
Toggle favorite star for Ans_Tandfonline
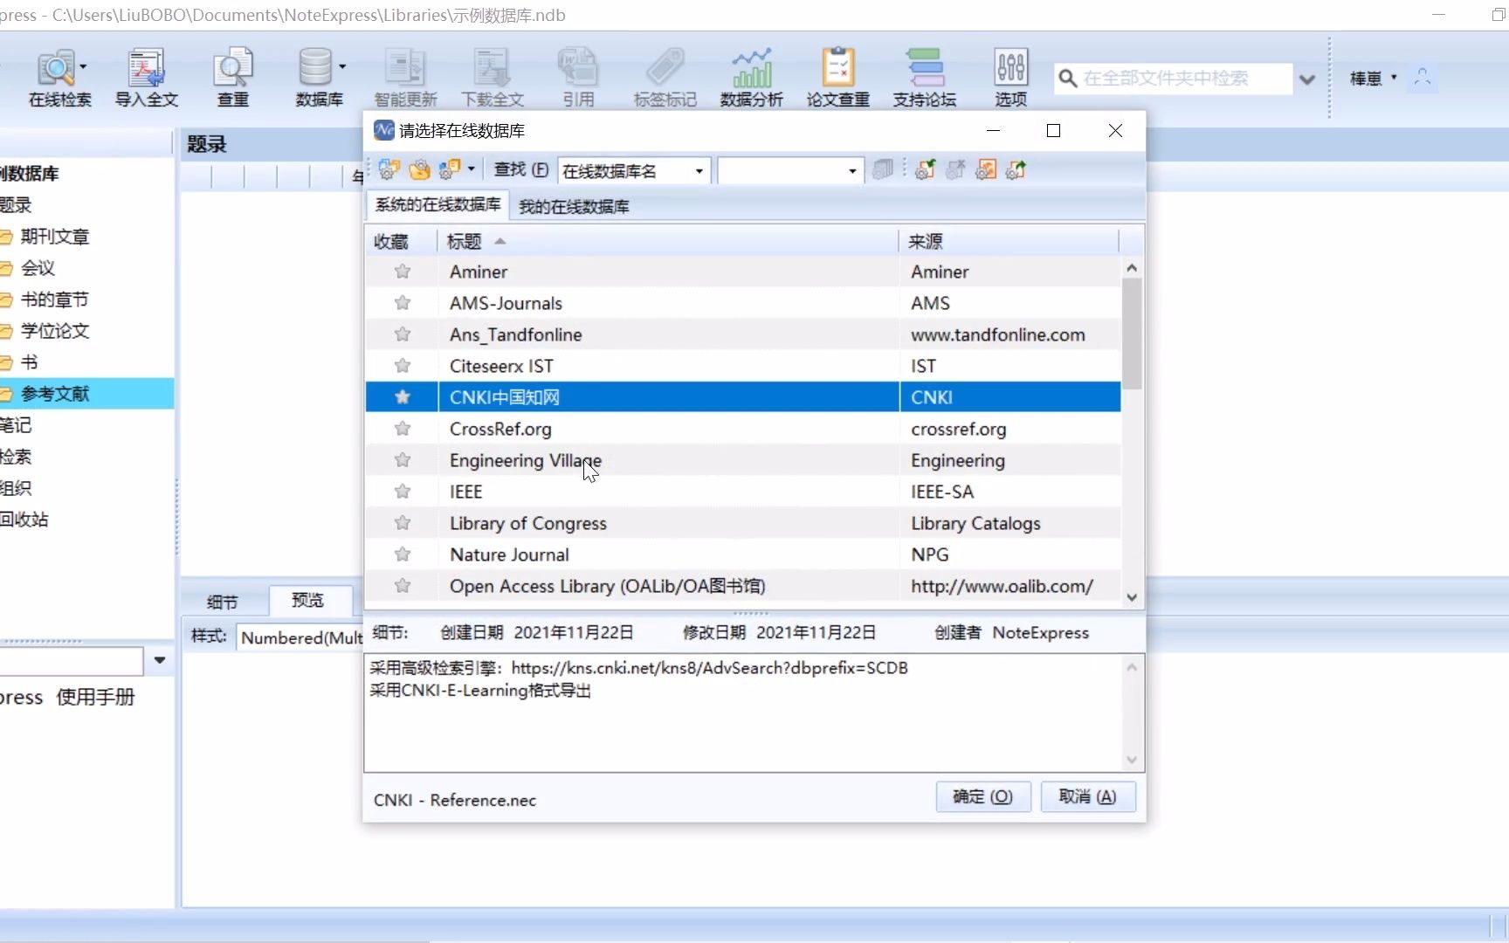403,334
